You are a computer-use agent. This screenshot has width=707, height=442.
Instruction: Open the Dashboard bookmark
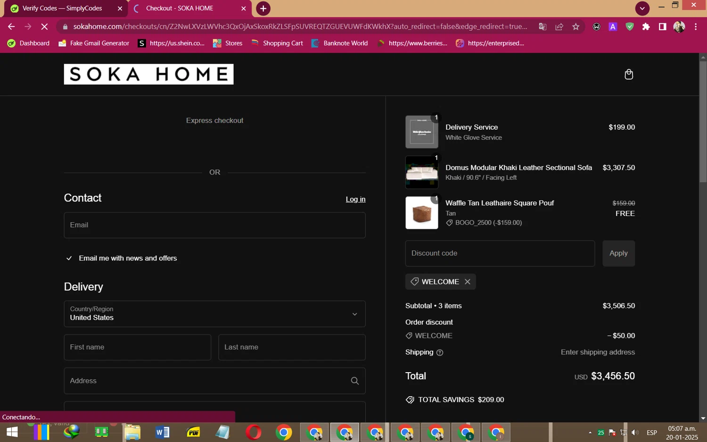coord(28,43)
